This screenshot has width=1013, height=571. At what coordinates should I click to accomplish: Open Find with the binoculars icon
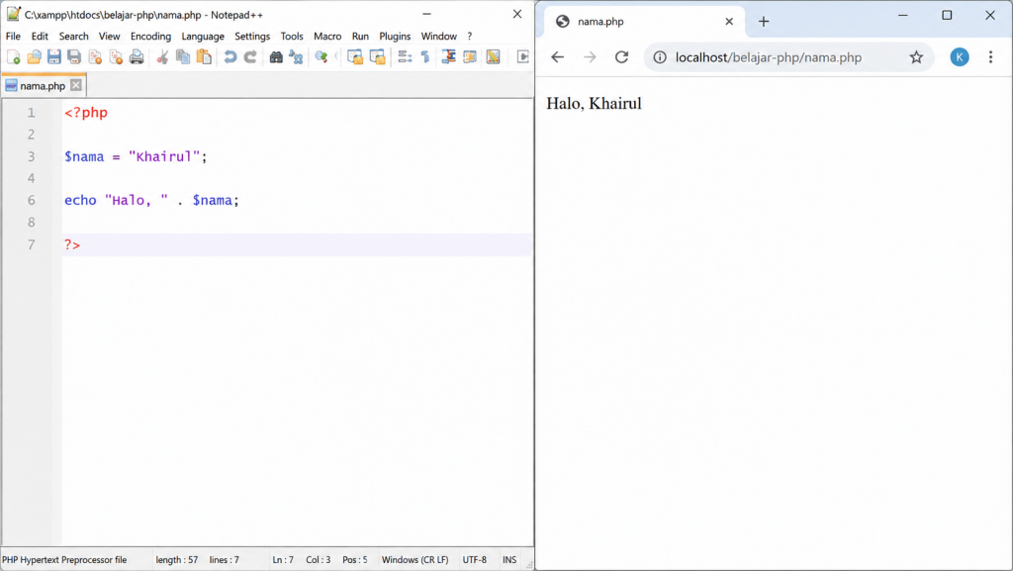click(276, 57)
